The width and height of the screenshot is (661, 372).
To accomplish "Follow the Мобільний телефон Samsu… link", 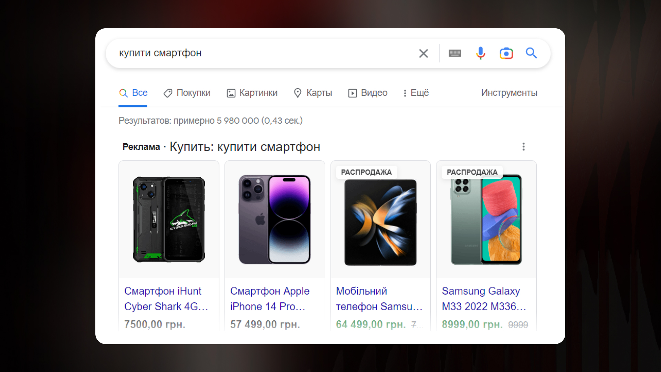I will (379, 299).
